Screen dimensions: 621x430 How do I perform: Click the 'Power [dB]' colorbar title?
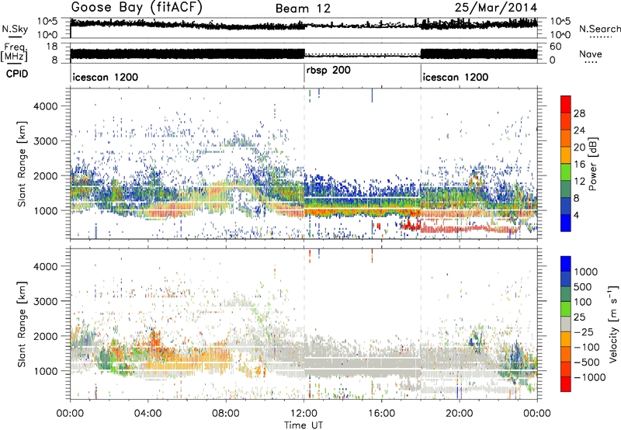(x=592, y=164)
